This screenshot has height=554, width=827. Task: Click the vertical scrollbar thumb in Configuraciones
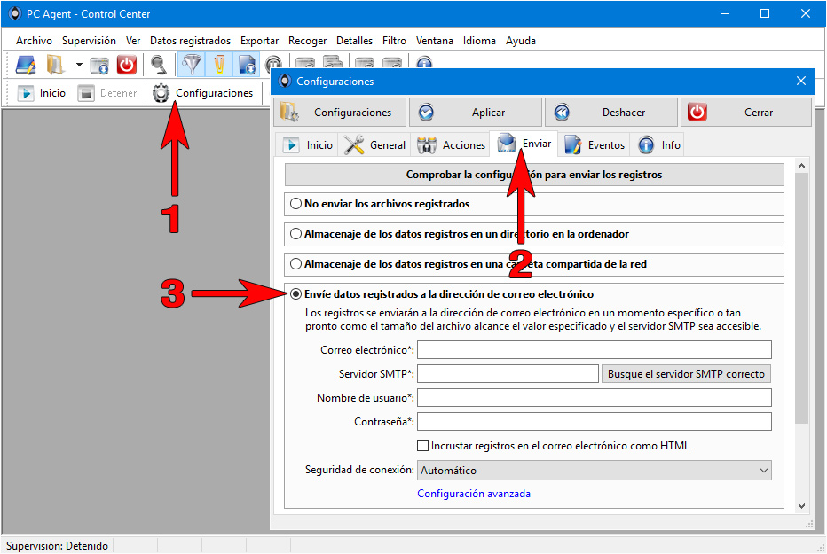(801, 298)
